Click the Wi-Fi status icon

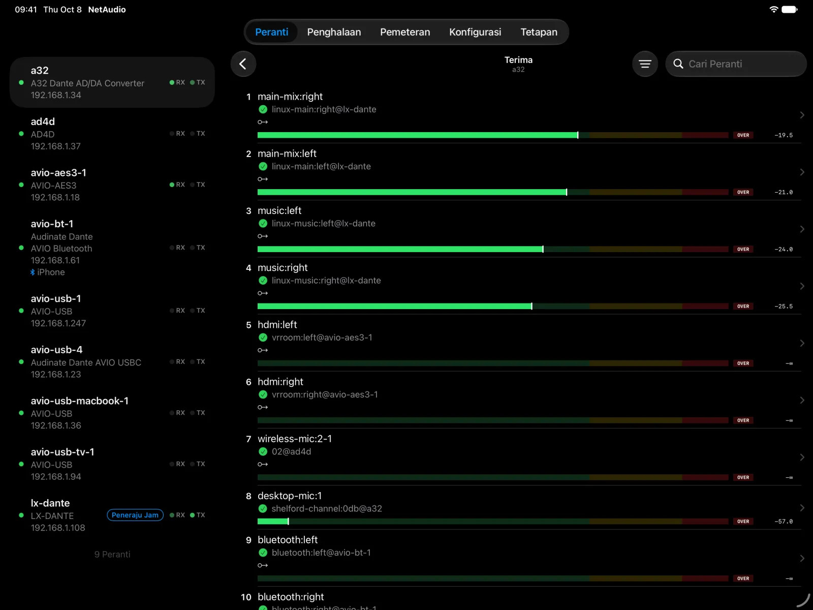point(773,9)
